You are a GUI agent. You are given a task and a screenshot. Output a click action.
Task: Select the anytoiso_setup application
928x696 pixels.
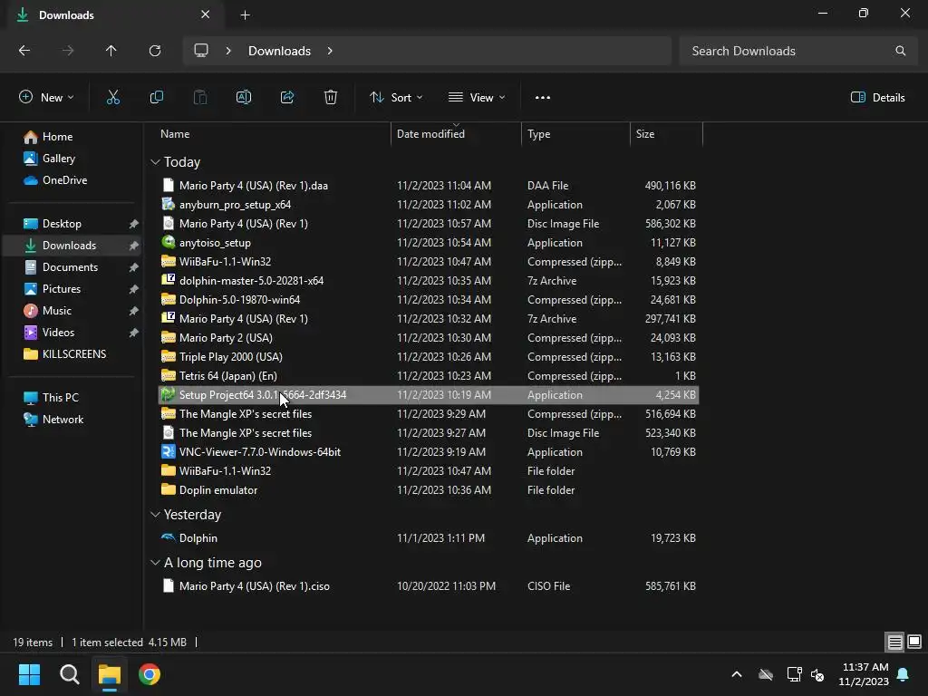[429, 243]
